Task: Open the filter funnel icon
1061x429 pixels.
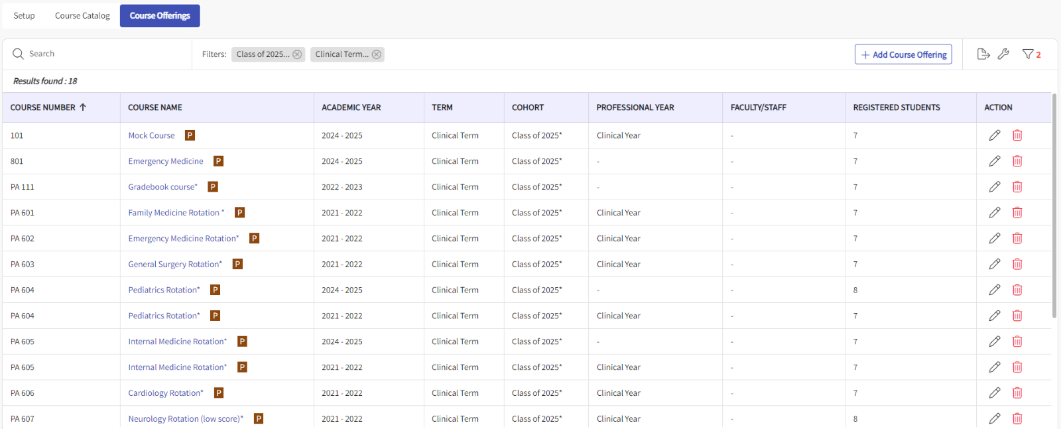Action: pos(1028,54)
